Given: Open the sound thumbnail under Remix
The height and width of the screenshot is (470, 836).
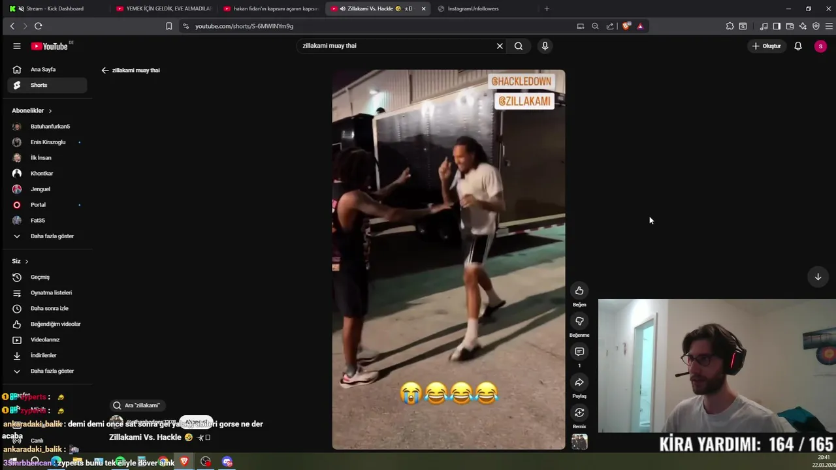Looking at the screenshot, I should [x=579, y=442].
